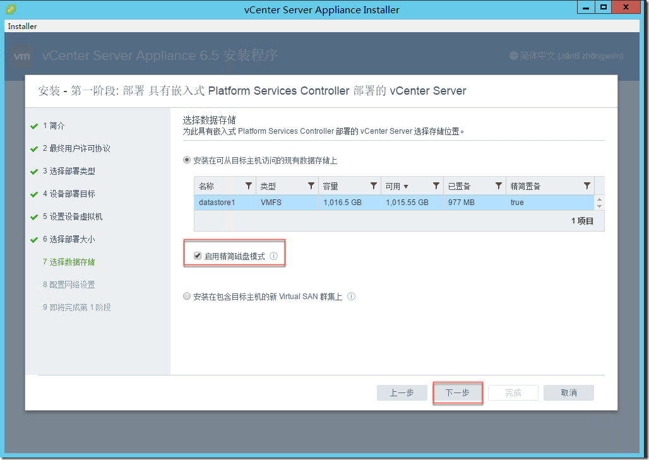The width and height of the screenshot is (649, 460).
Task: Click 取消 button
Action: [569, 392]
